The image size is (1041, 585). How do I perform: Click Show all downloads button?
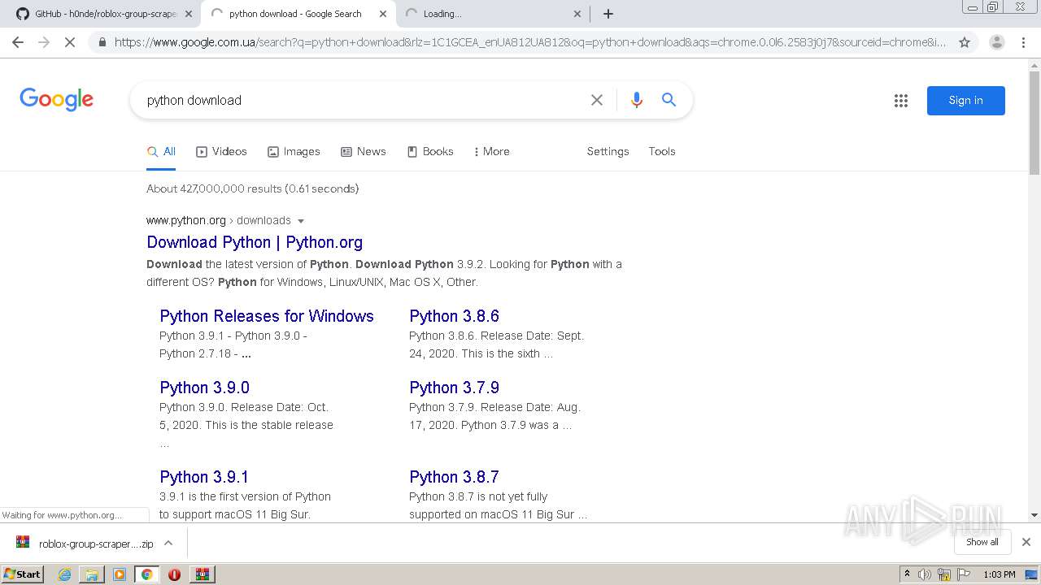click(x=982, y=542)
